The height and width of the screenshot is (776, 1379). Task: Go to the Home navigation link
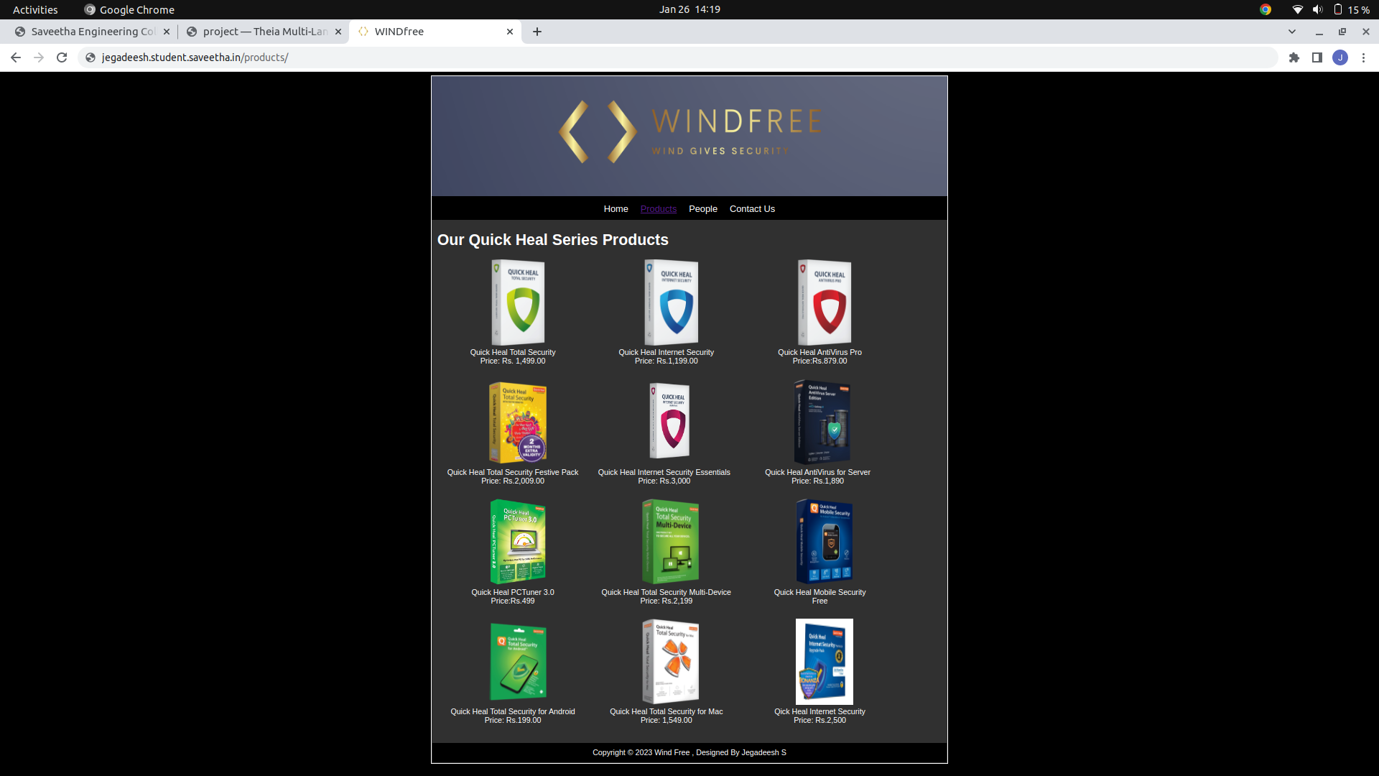616,209
